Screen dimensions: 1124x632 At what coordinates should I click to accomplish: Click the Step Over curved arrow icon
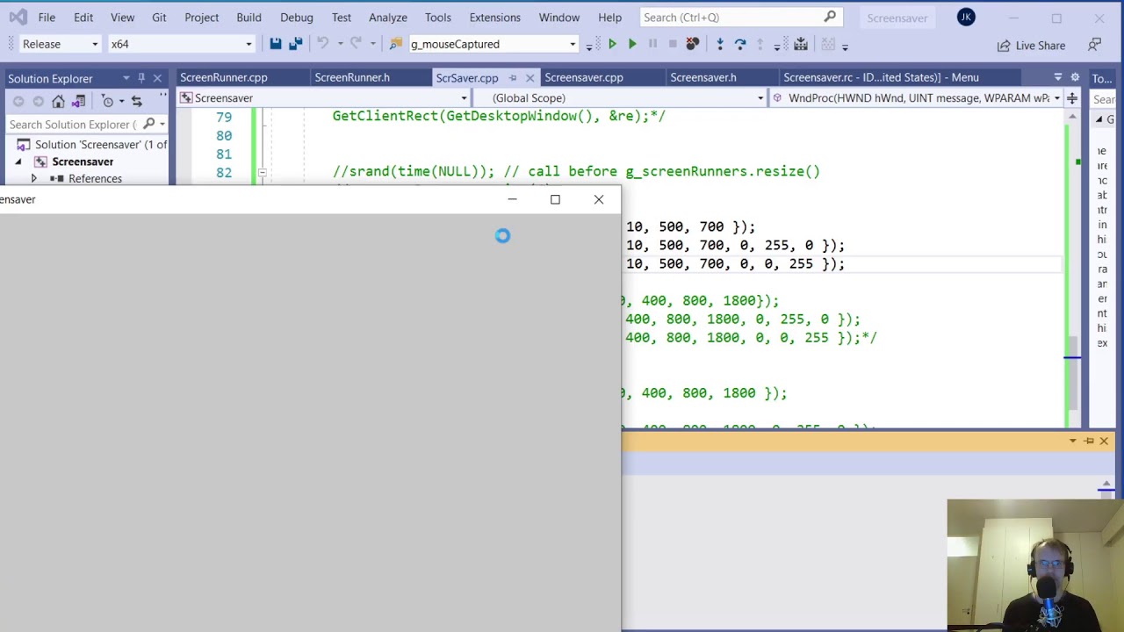tap(740, 44)
